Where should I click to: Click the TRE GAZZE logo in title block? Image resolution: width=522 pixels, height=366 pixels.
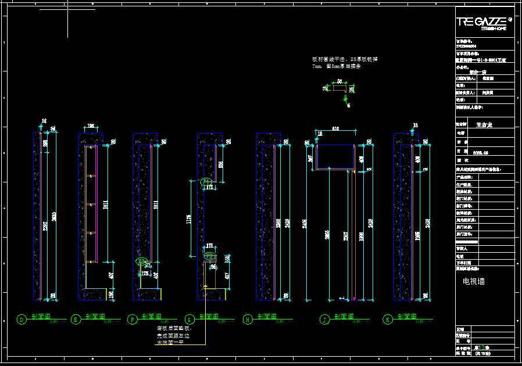click(x=484, y=23)
